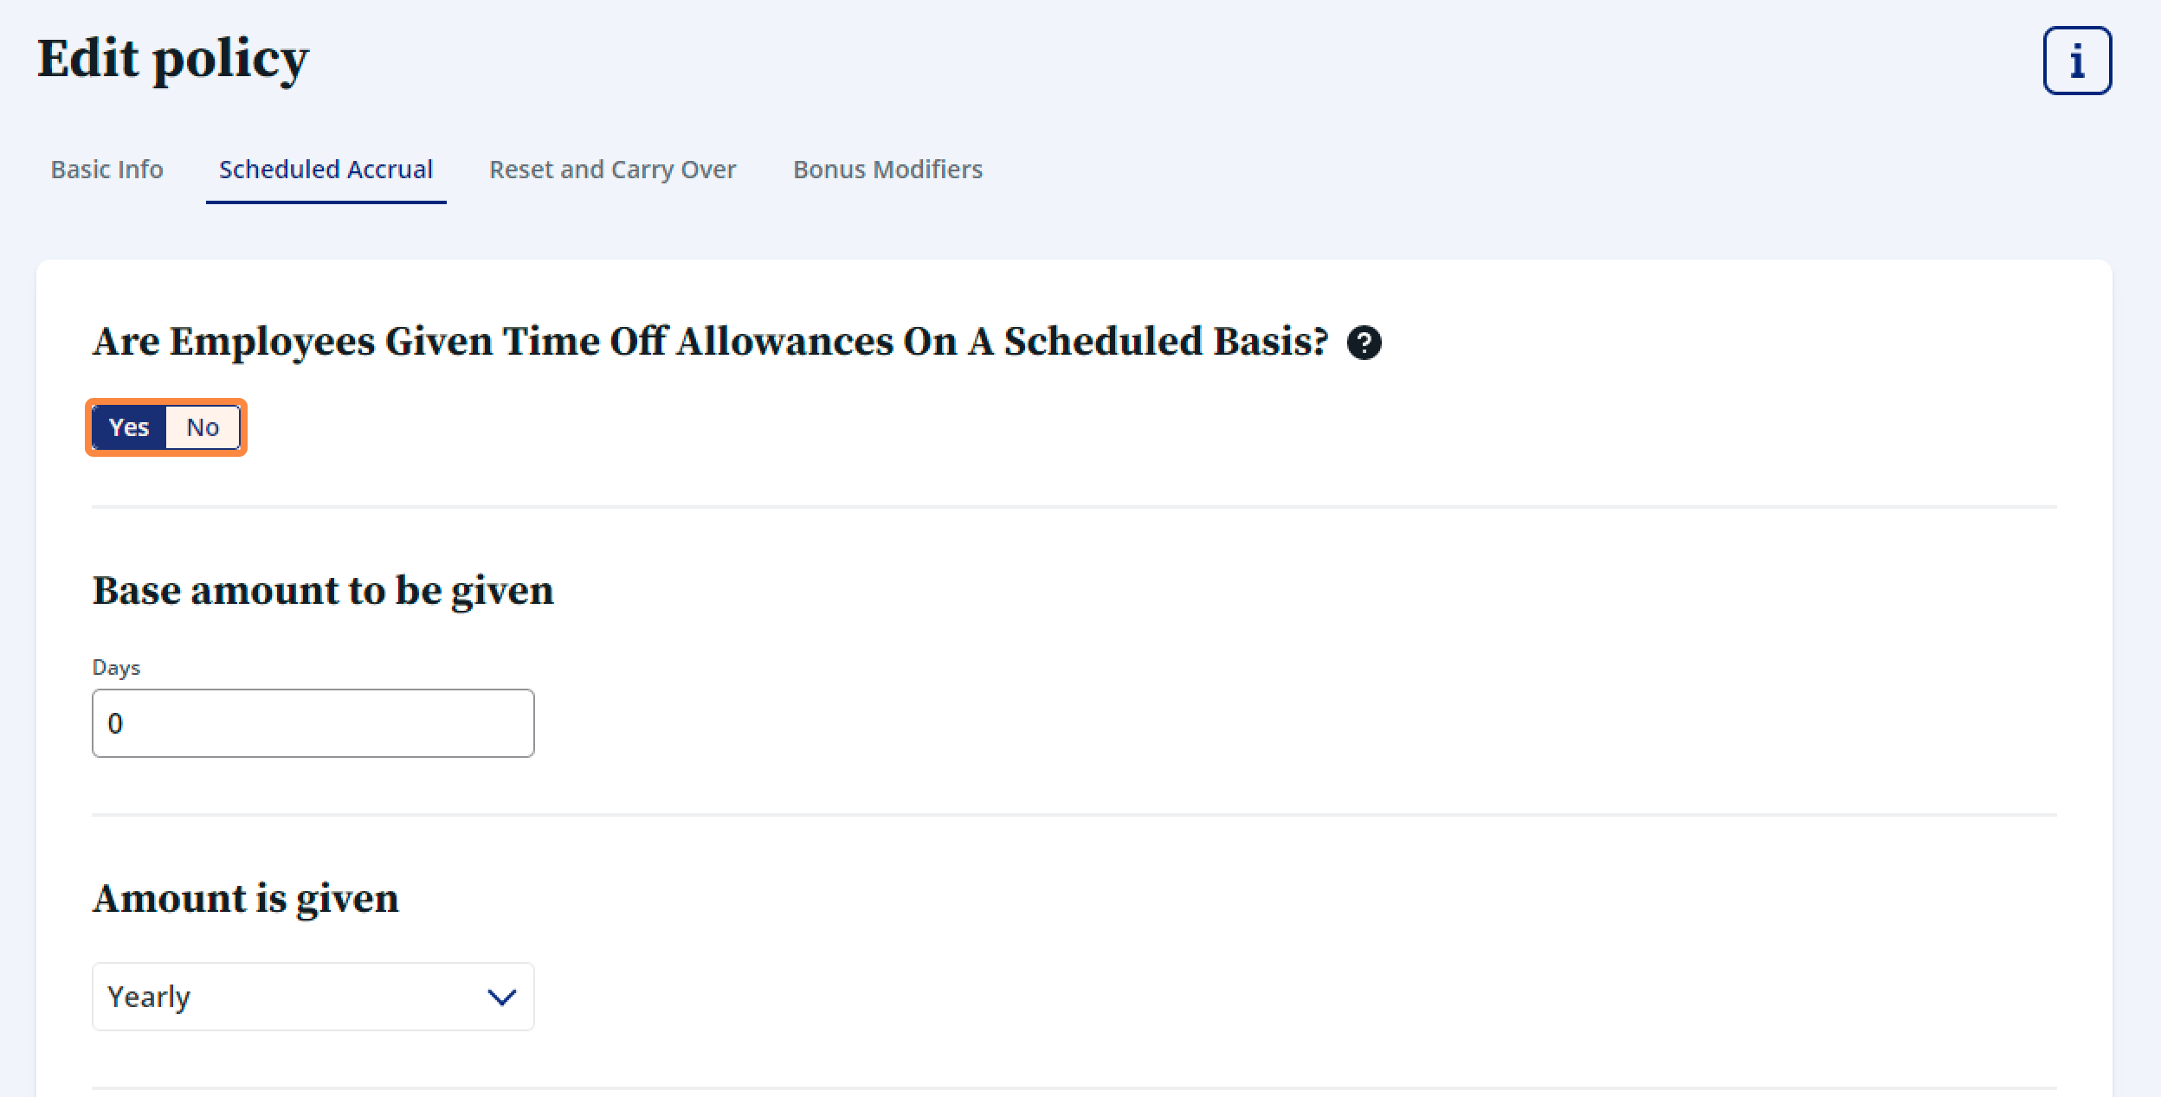Open the Basic Info tab

(106, 170)
